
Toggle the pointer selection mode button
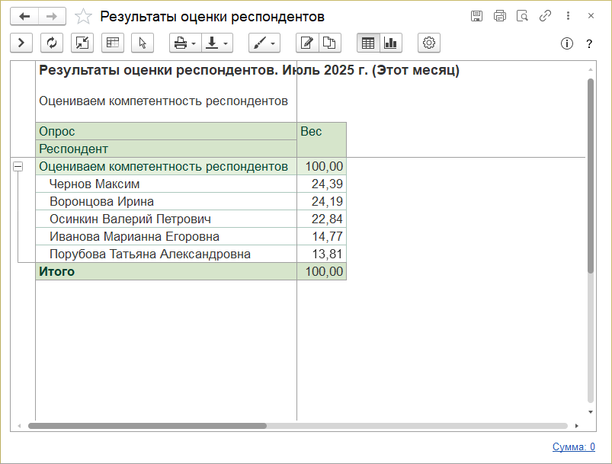pyautogui.click(x=143, y=43)
